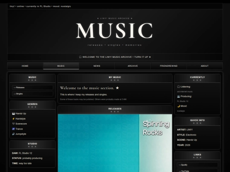
Task: Click the Hardstyle genre text
Action: (20, 119)
